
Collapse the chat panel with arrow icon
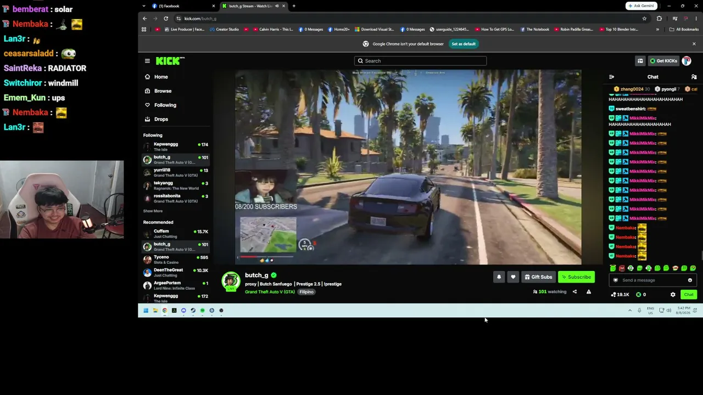611,77
